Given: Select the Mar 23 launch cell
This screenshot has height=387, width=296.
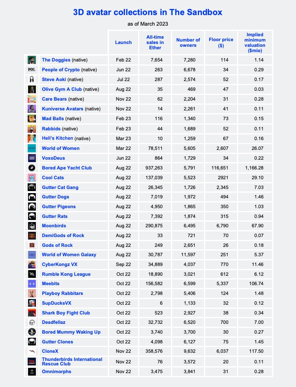Looking at the screenshot, I should (x=123, y=139).
